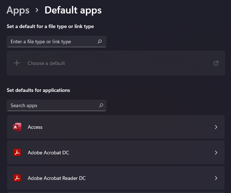Screen dimensions: 231x193
Task: Click the breadcrumb chevron after Apps
Action: coord(37,10)
